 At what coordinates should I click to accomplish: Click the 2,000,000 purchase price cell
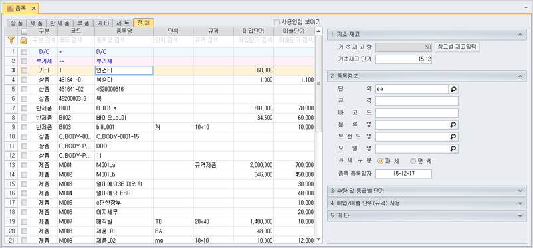pyautogui.click(x=254, y=165)
